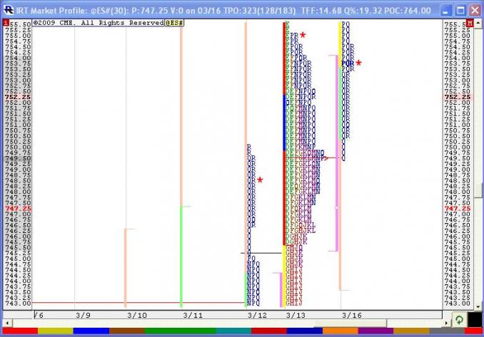
Task: Open the IRT app icon in title bar
Action: click(6, 10)
